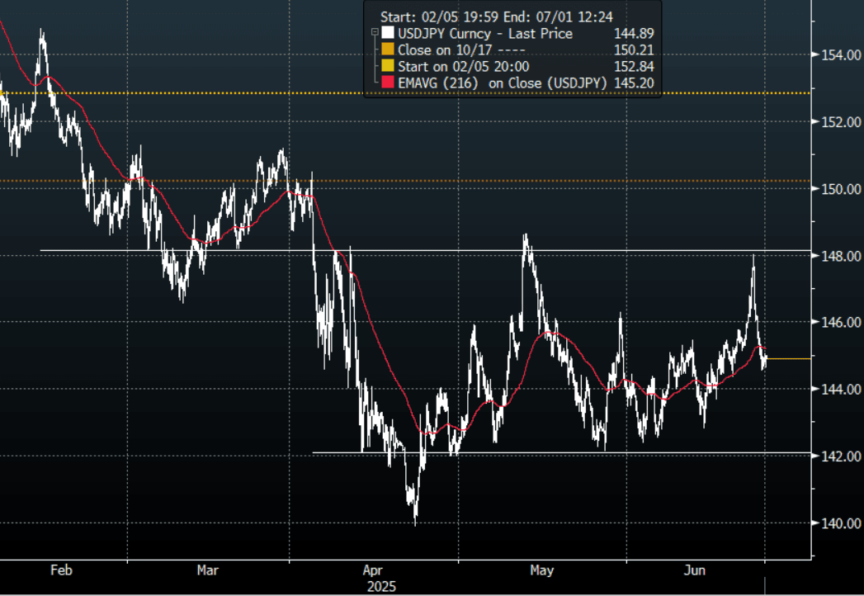The image size is (864, 596).
Task: Select the orange Close on 10/17 swatch
Action: [388, 50]
